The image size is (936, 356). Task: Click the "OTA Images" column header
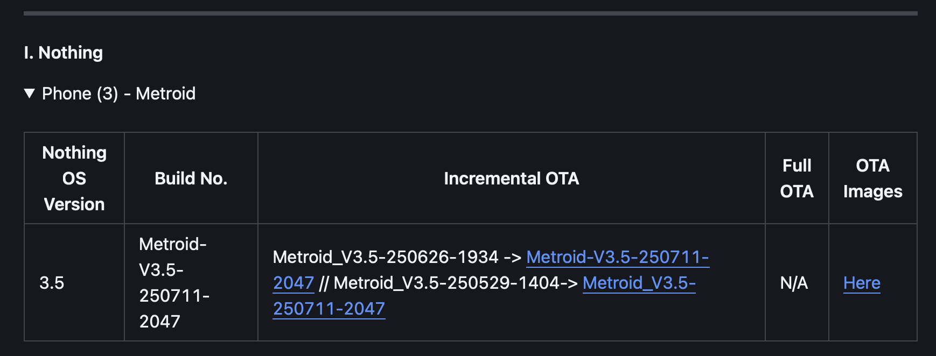[872, 179]
